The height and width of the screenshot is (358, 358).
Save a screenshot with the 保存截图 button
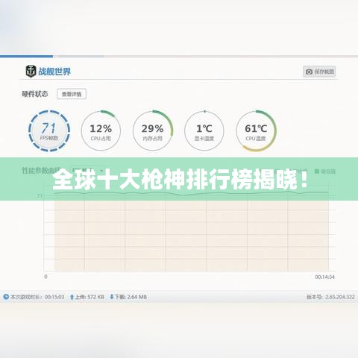pos(319,72)
